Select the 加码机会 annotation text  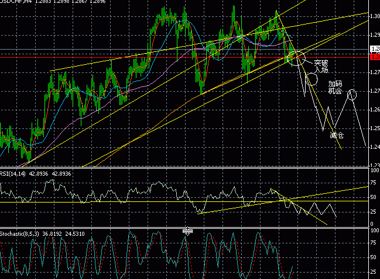tap(335, 87)
